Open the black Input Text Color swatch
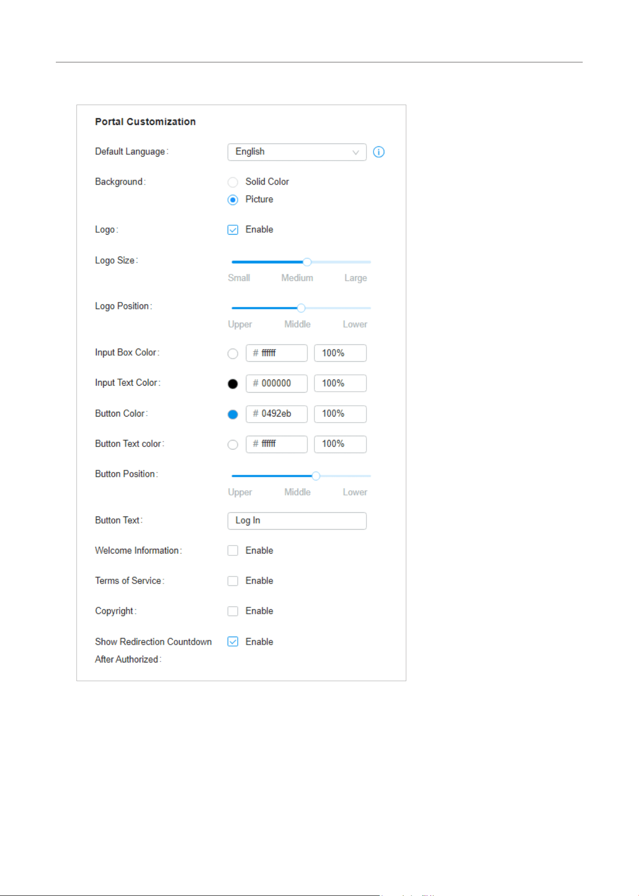 click(233, 384)
